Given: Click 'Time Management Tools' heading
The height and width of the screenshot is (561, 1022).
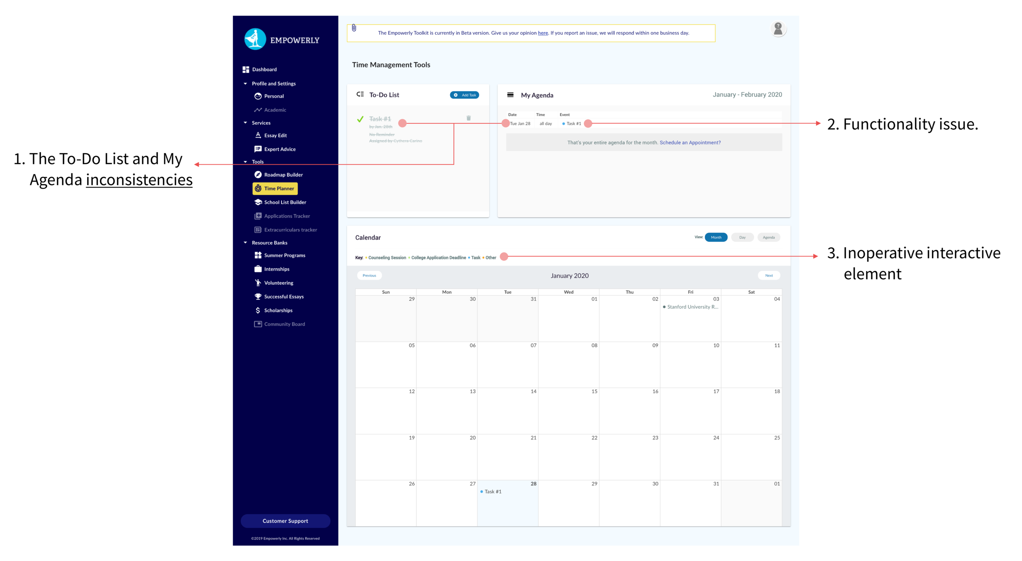Looking at the screenshot, I should (391, 65).
